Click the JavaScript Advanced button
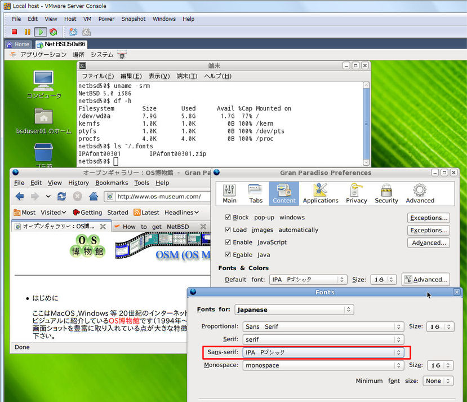 (x=429, y=243)
